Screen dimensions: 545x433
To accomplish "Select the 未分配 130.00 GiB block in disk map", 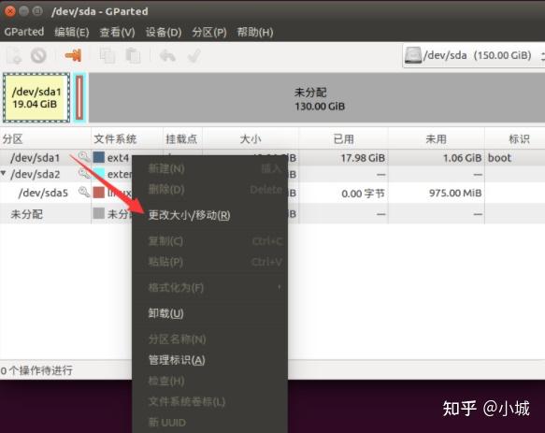I will [316, 98].
